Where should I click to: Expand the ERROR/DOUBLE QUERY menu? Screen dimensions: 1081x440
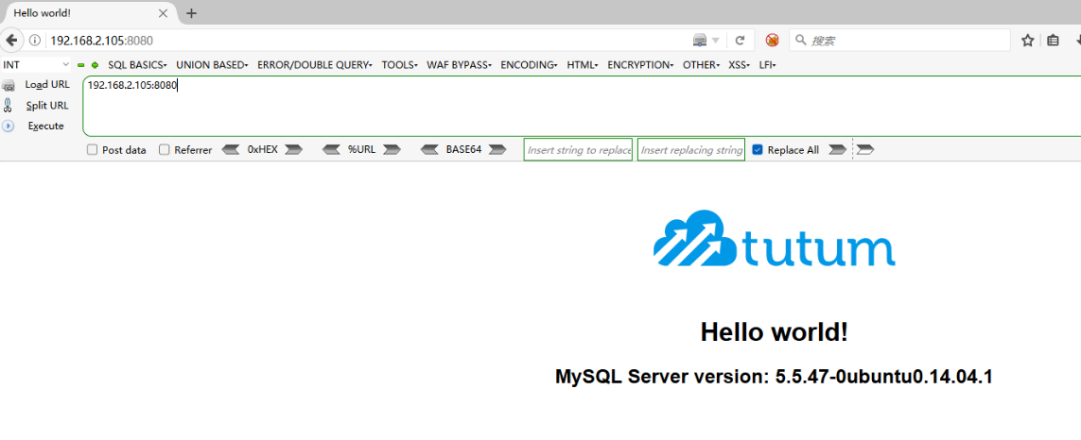pyautogui.click(x=314, y=65)
